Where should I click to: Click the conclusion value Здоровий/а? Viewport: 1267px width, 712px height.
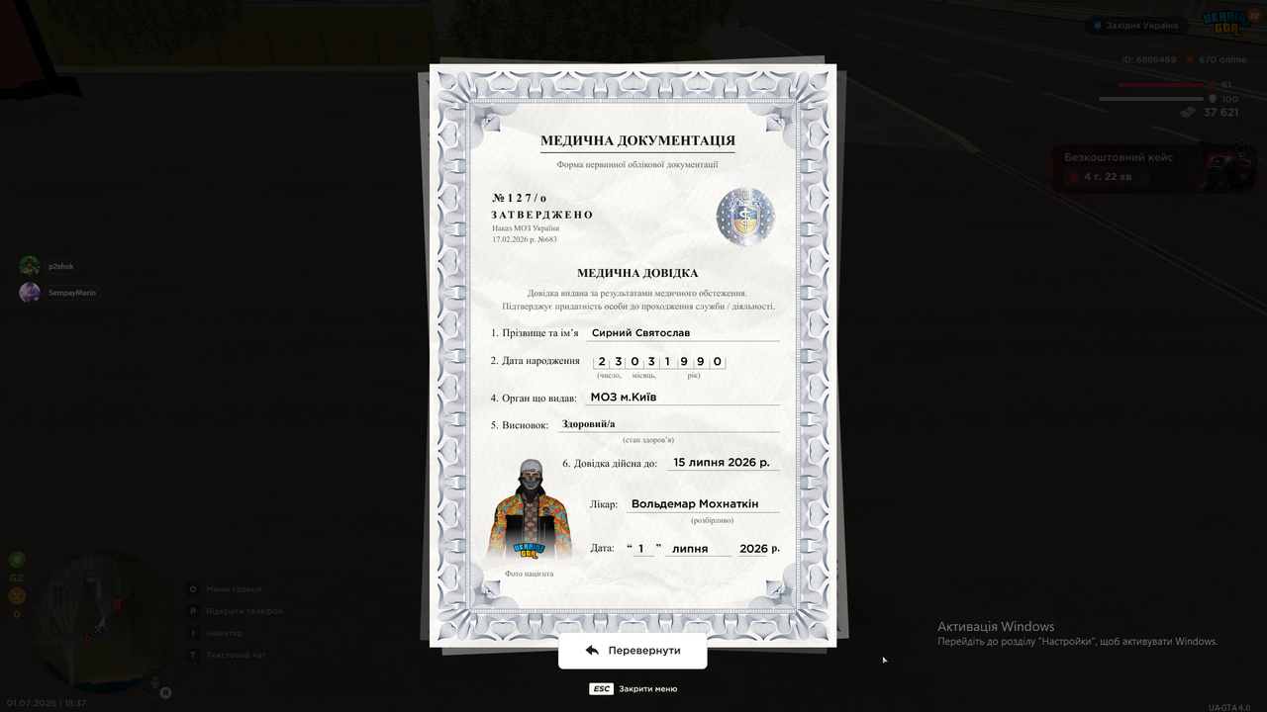[x=588, y=424]
